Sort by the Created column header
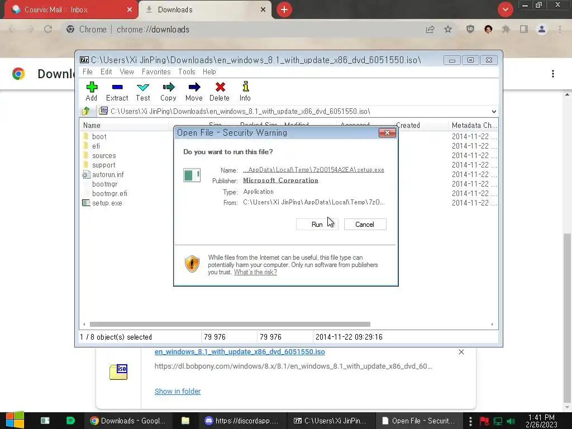Screen dimensions: 572x429 click(421, 125)
